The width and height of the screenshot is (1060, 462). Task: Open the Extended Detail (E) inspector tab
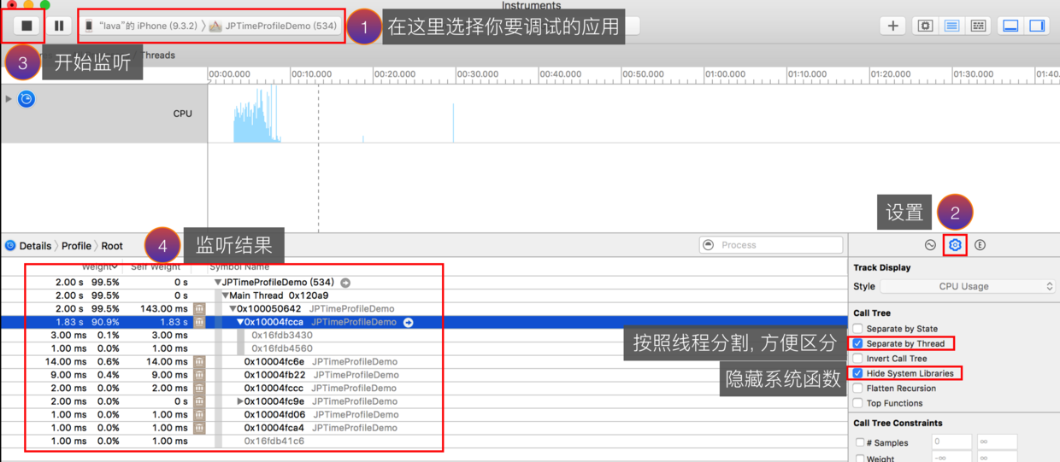point(980,245)
